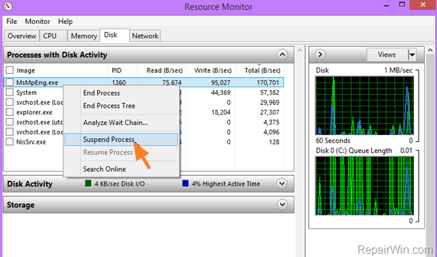Click the 18,204 write value cell
This screenshot has height=257, width=437.
tap(221, 112)
